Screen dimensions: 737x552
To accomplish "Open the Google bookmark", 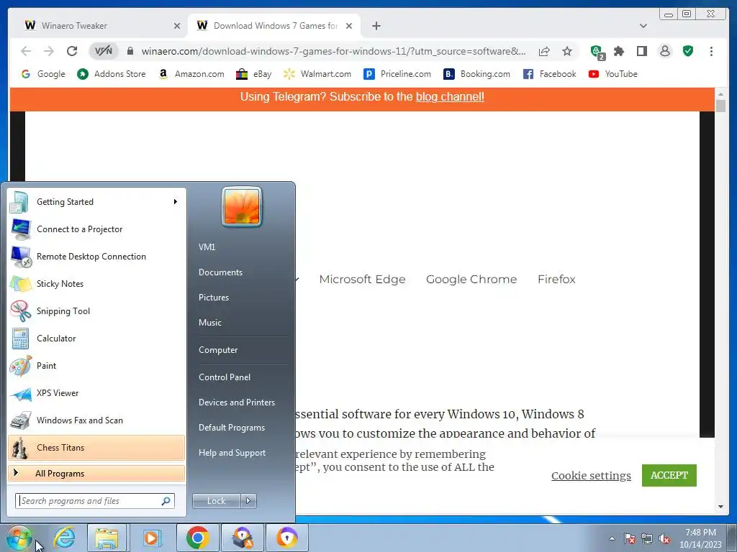I will coord(43,74).
